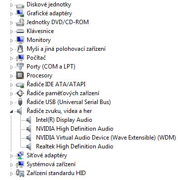Screen dimensions: 178x180
Task: Select the Počítač label
Action: pos(36,58)
